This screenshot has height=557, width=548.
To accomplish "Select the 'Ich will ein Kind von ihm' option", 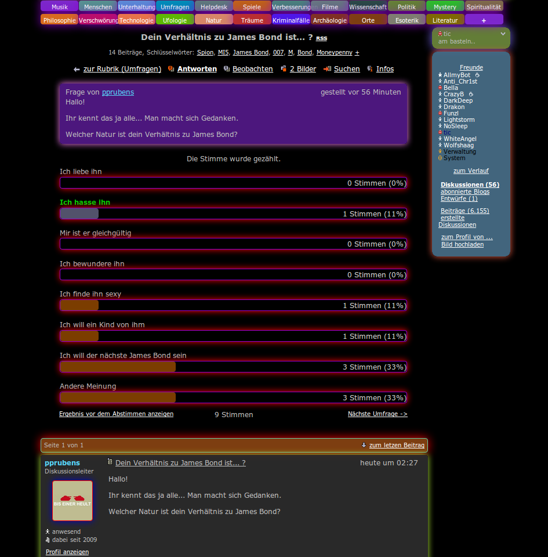I will tap(102, 325).
